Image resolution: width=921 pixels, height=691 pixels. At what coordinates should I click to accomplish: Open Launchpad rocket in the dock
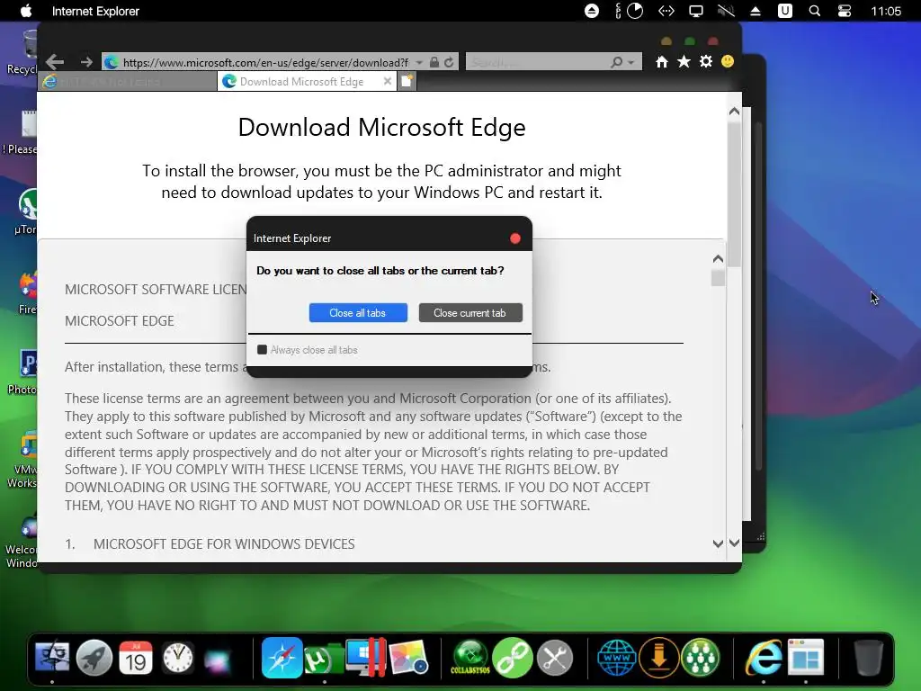(x=94, y=657)
